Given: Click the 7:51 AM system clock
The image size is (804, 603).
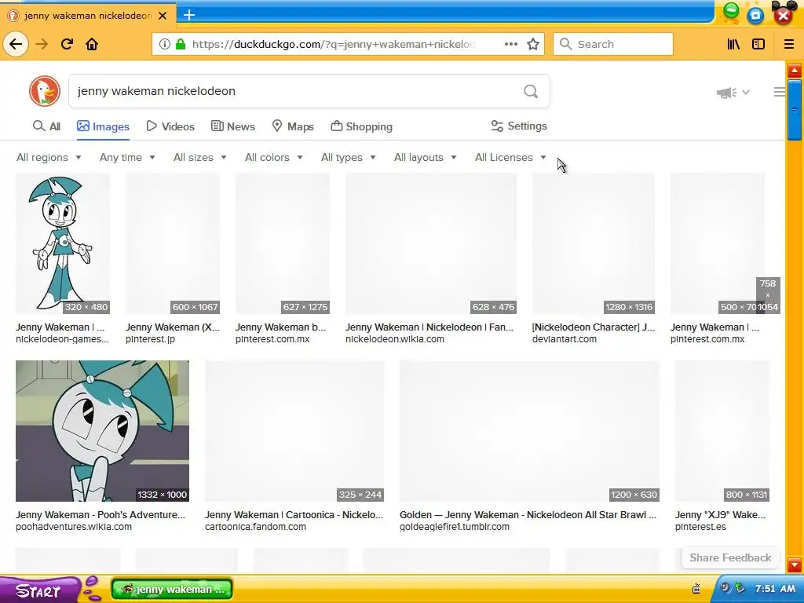Looking at the screenshot, I should tap(775, 589).
